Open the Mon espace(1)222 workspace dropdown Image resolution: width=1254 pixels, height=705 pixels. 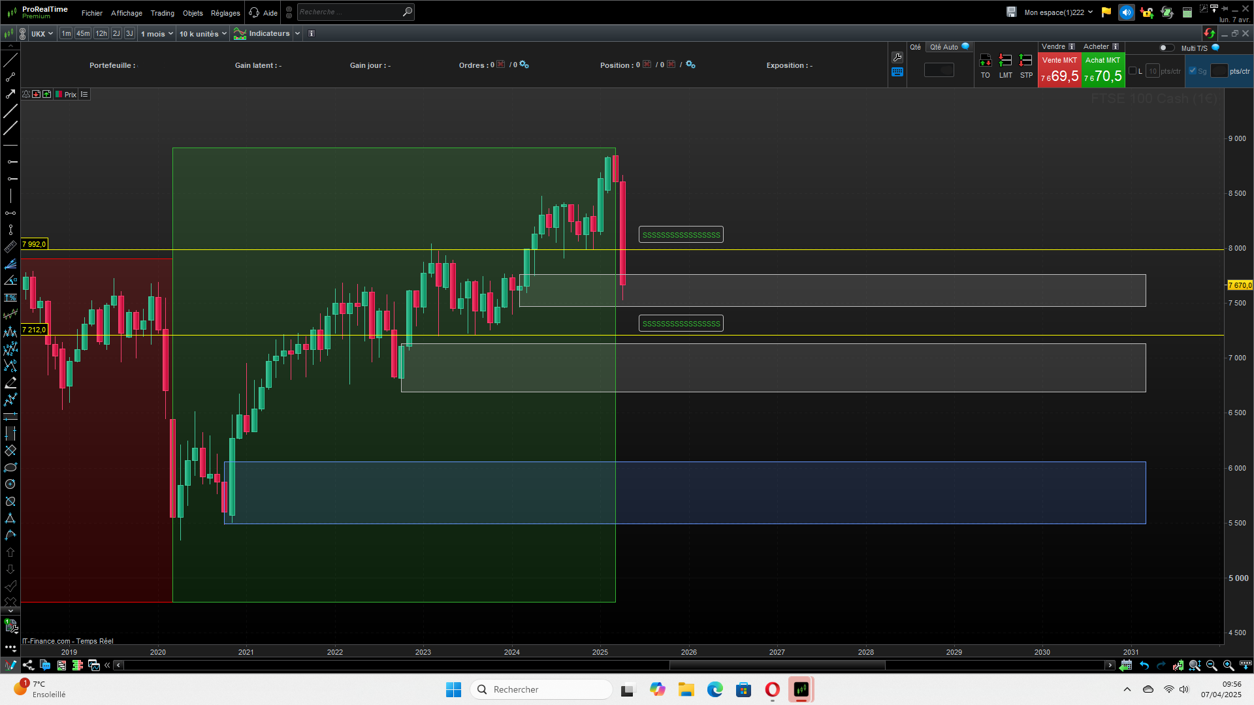(x=1058, y=12)
